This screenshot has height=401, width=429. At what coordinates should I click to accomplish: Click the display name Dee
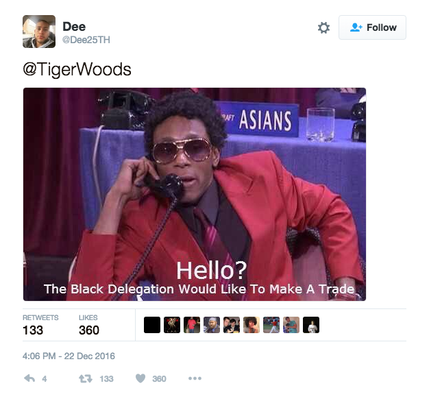point(74,27)
